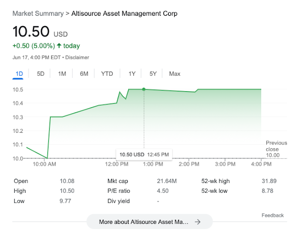Select the 1D time range tab

tap(19, 74)
